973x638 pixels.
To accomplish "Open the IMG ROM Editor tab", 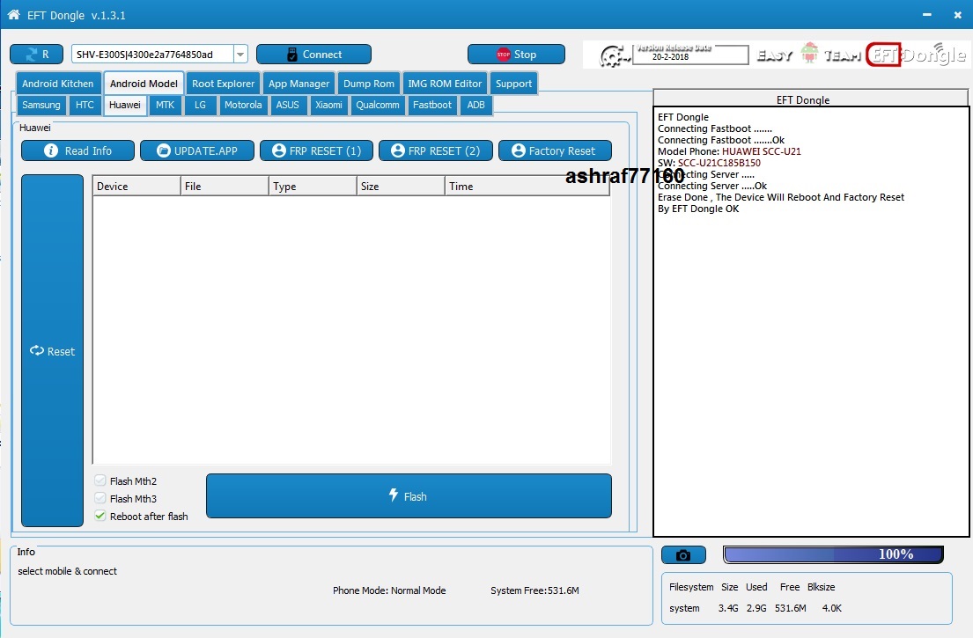I will tap(445, 84).
